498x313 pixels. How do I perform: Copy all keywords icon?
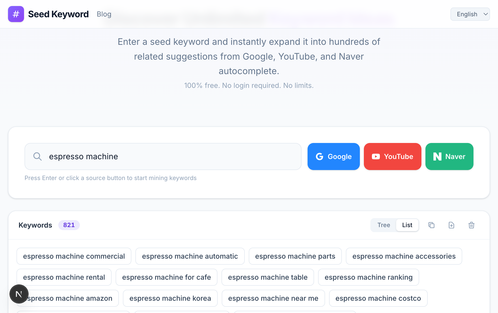tap(431, 225)
